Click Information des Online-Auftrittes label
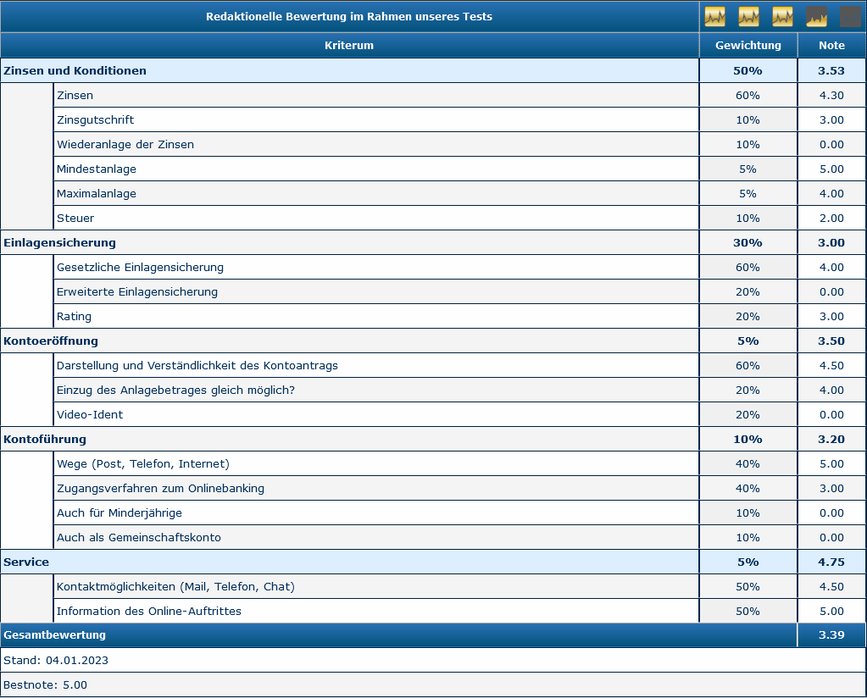 coord(149,612)
